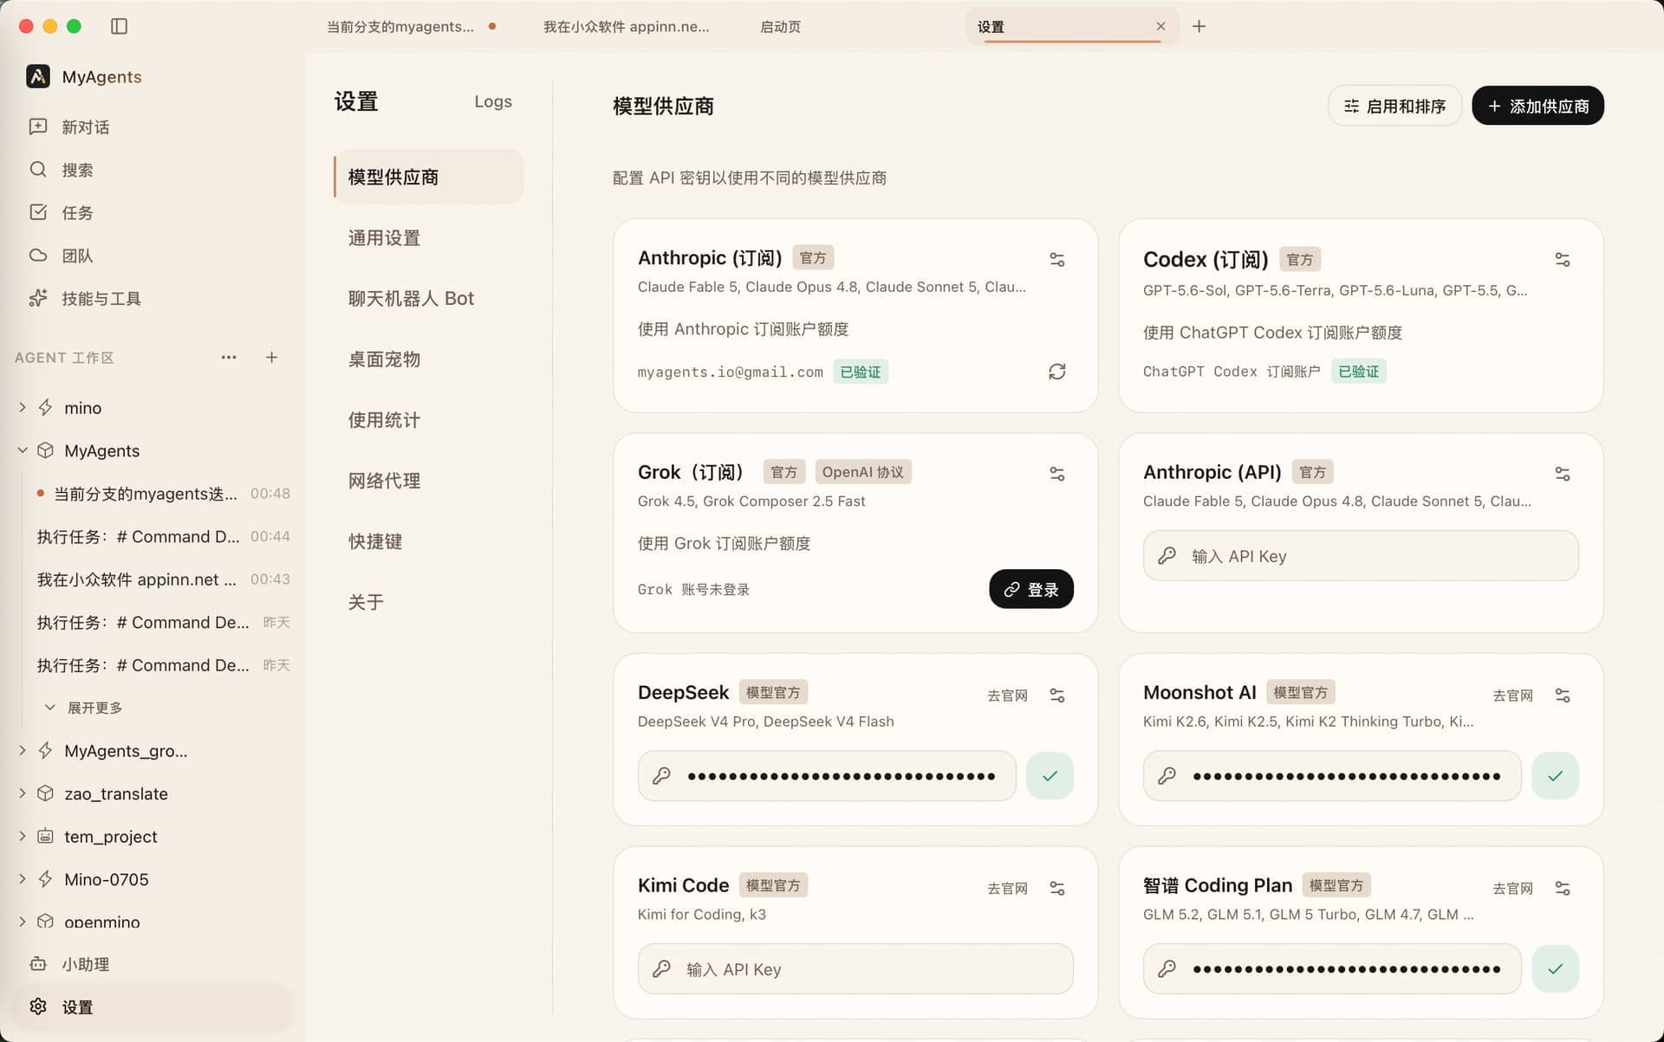Image resolution: width=1664 pixels, height=1042 pixels.
Task: Expand the mino workspace
Action: tap(23, 407)
